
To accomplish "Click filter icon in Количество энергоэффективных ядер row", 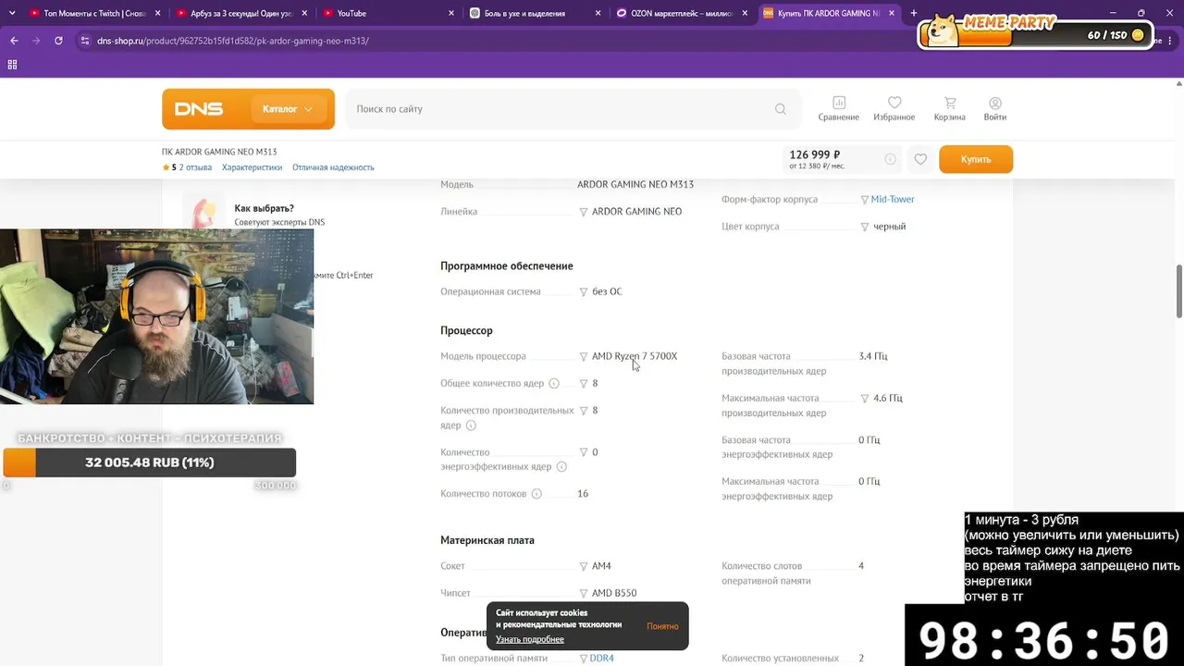I will [x=584, y=452].
